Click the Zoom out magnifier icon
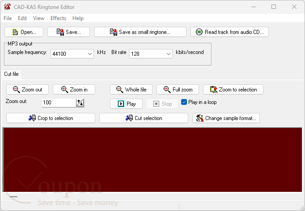This screenshot has height=211, width=305. click(x=17, y=90)
